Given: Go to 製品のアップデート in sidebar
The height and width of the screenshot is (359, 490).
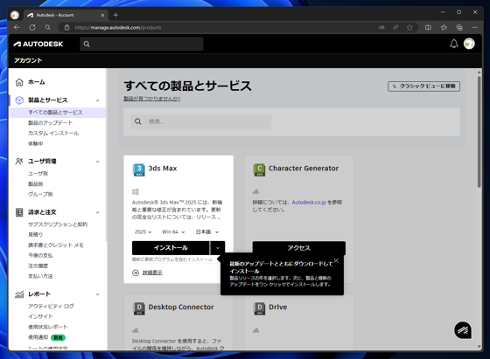Looking at the screenshot, I should [51, 123].
